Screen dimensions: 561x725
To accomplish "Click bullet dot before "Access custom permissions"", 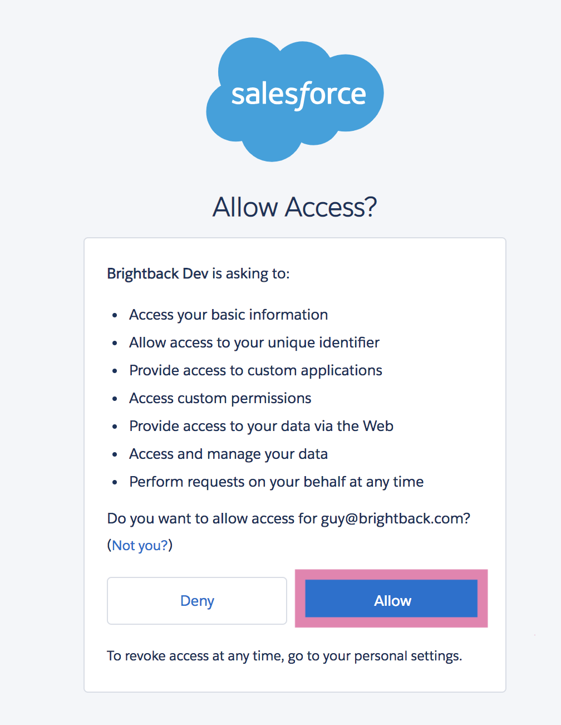I will (x=115, y=399).
